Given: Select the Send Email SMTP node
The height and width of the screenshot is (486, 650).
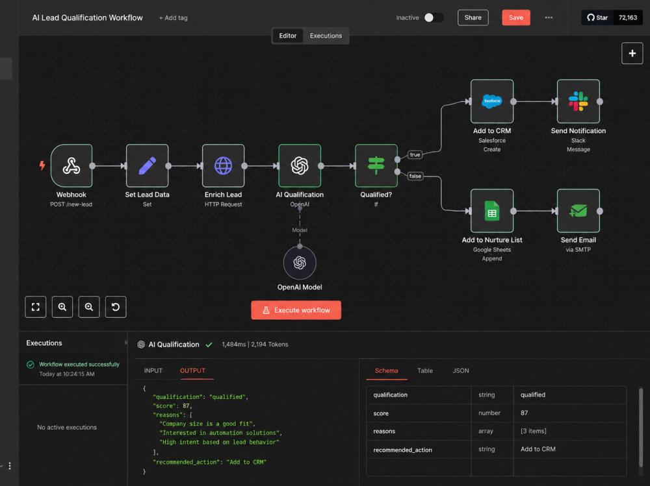Looking at the screenshot, I should 578,211.
